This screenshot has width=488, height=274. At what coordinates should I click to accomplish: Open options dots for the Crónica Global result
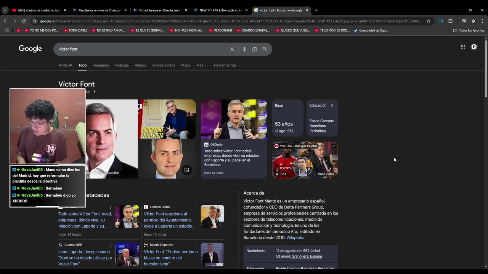coord(196,207)
